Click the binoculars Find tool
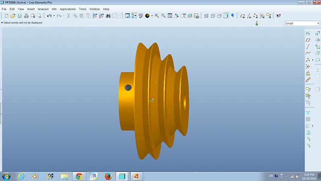 click(x=108, y=16)
